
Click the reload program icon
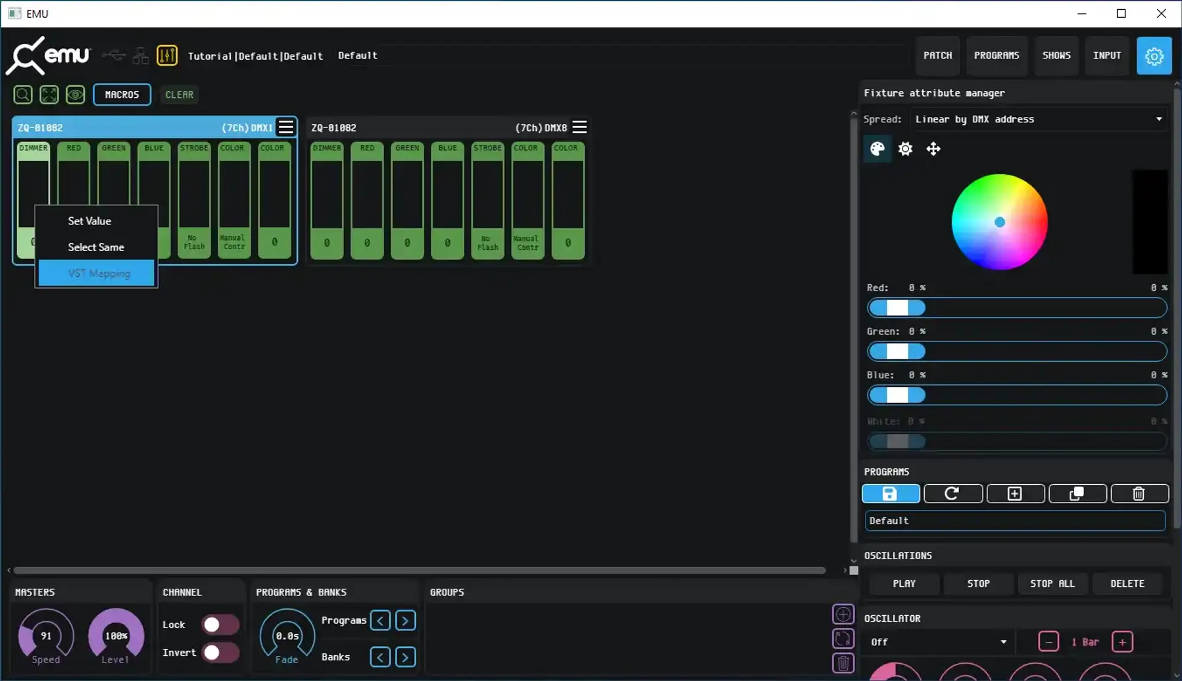pyautogui.click(x=952, y=493)
